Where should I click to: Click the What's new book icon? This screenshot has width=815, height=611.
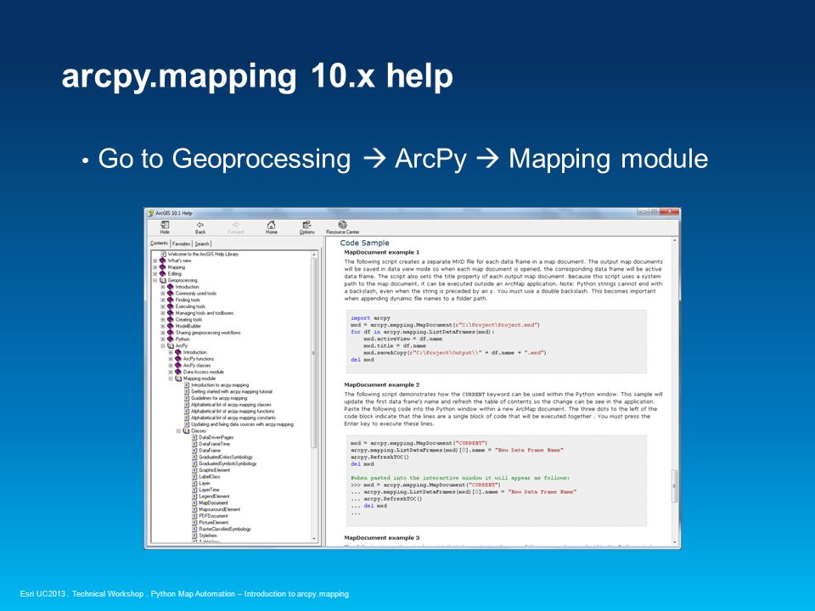pos(163,261)
